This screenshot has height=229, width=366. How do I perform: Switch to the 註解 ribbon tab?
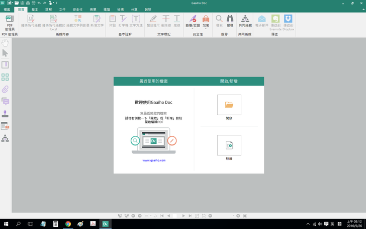click(48, 10)
